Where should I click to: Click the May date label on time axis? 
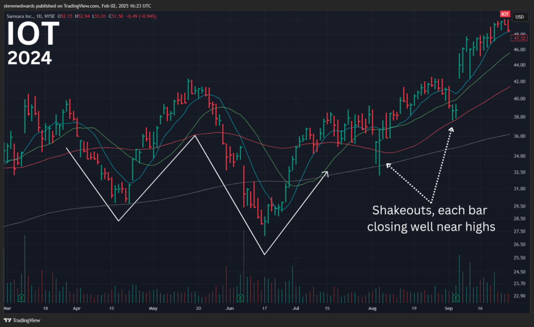tap(153, 308)
